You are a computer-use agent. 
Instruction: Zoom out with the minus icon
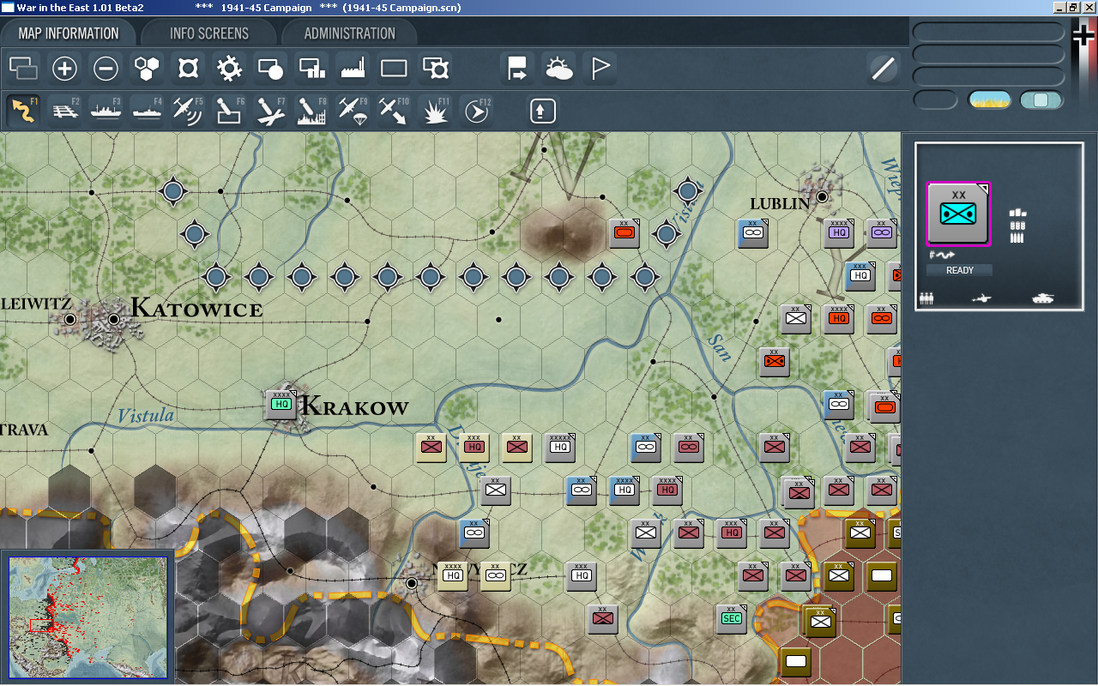106,68
